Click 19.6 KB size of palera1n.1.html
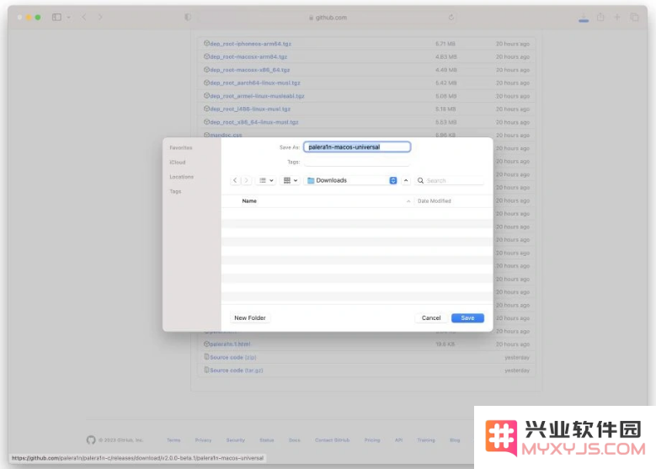The image size is (656, 469). pos(445,344)
